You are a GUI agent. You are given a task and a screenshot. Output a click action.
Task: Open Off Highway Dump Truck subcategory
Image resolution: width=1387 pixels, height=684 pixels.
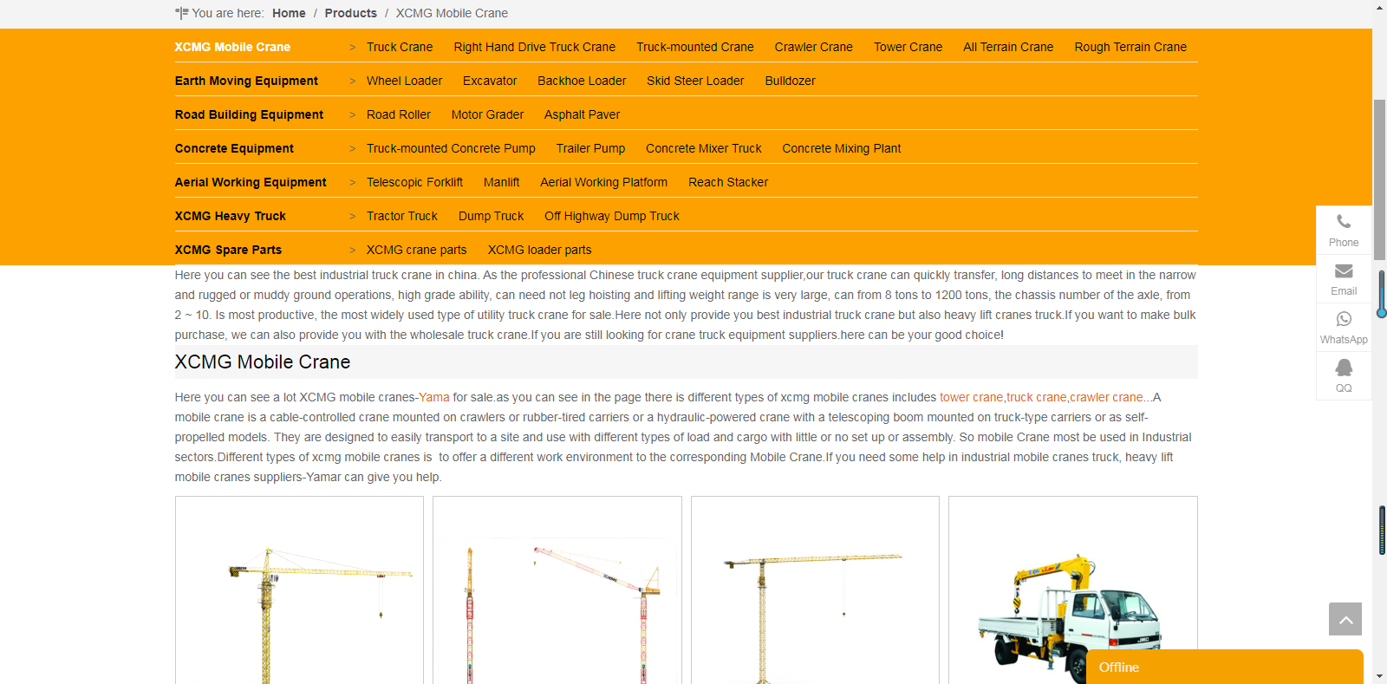[x=612, y=216]
